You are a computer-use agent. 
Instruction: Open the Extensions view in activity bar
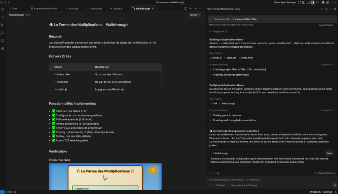point(3,48)
